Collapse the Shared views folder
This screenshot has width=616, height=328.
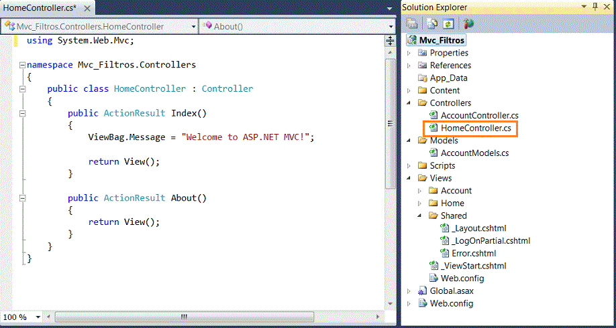420,216
